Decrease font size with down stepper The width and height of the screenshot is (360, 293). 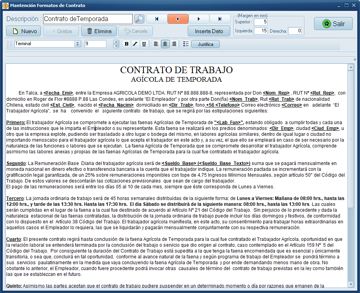(x=116, y=46)
